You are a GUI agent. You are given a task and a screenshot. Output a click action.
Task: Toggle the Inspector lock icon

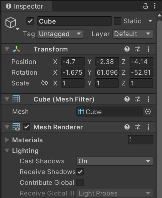point(145,6)
